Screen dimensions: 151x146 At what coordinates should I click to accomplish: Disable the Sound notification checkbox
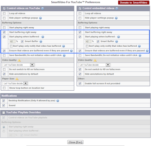(x=4, y=105)
